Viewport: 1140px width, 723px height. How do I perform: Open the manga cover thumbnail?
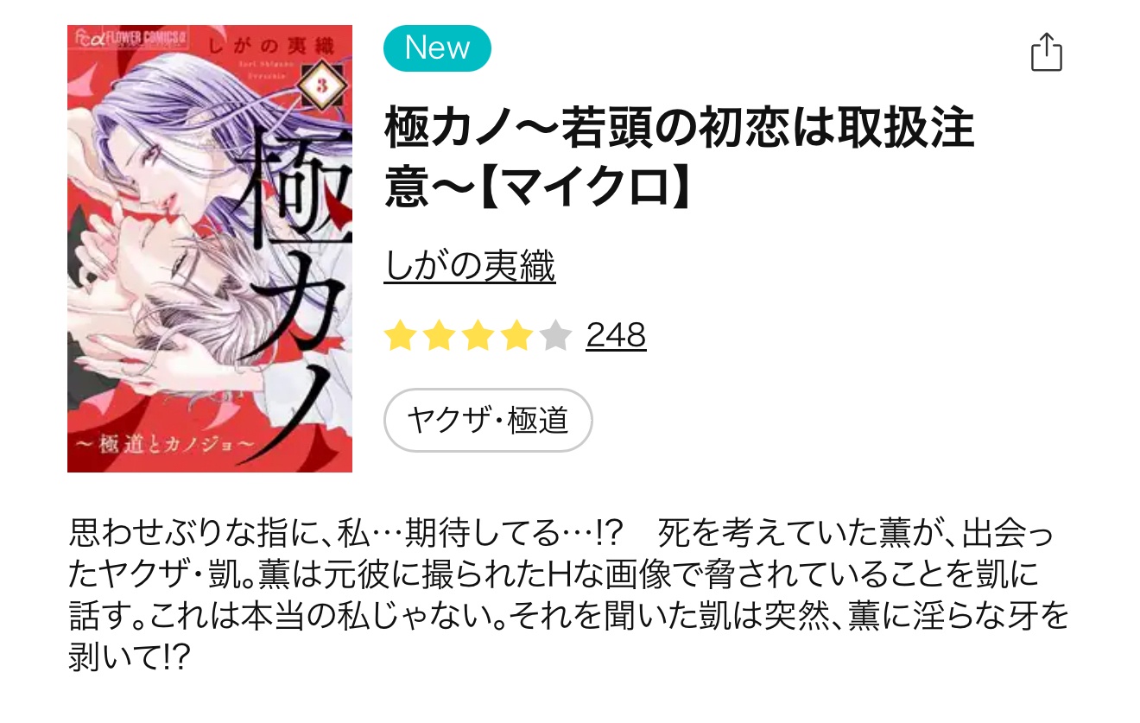210,249
